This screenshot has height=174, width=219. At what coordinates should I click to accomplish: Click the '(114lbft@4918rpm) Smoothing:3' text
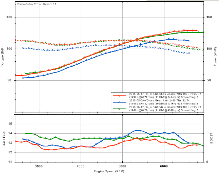click(176, 110)
